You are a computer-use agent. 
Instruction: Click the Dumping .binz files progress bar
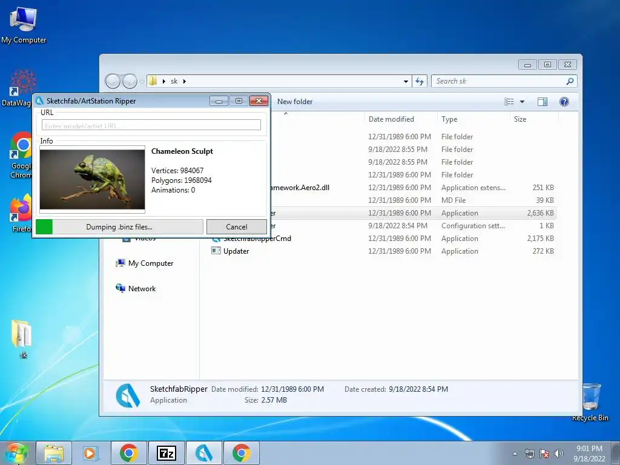tap(119, 227)
